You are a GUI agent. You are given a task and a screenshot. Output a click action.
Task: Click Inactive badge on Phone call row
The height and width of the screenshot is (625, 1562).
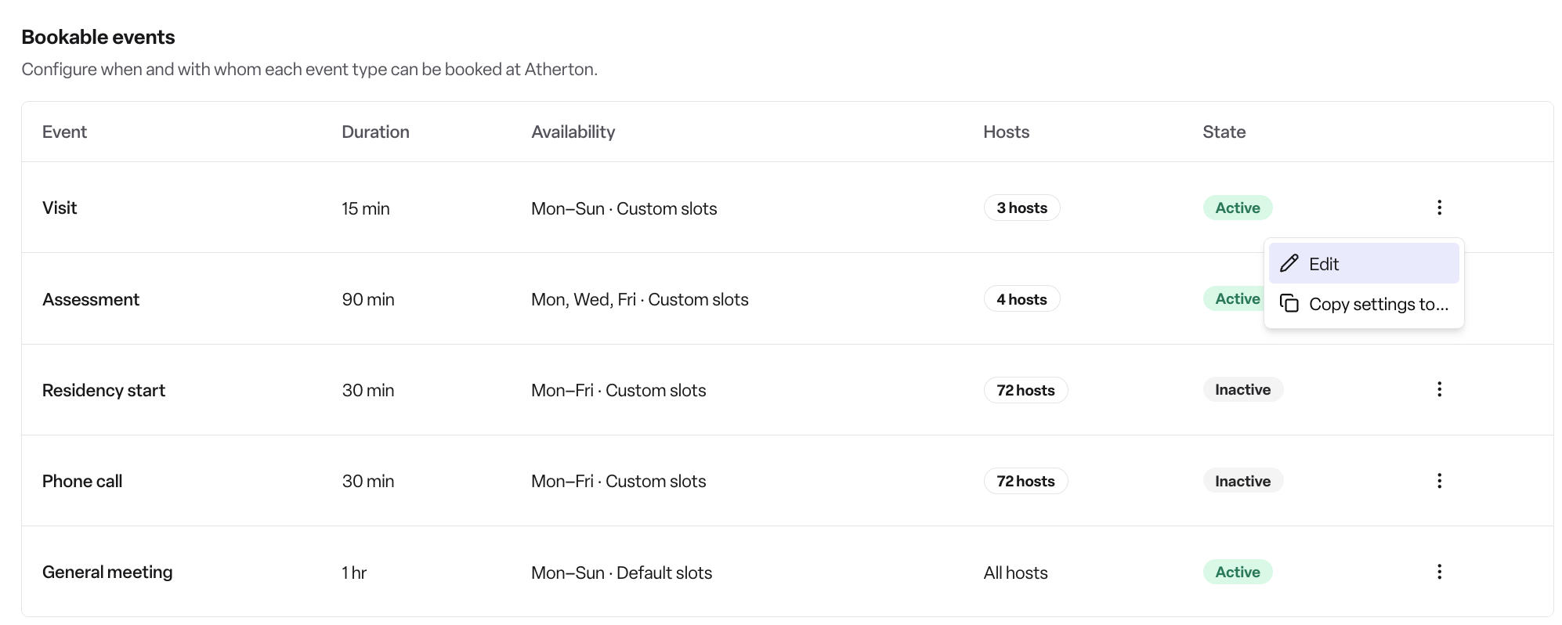pos(1243,481)
